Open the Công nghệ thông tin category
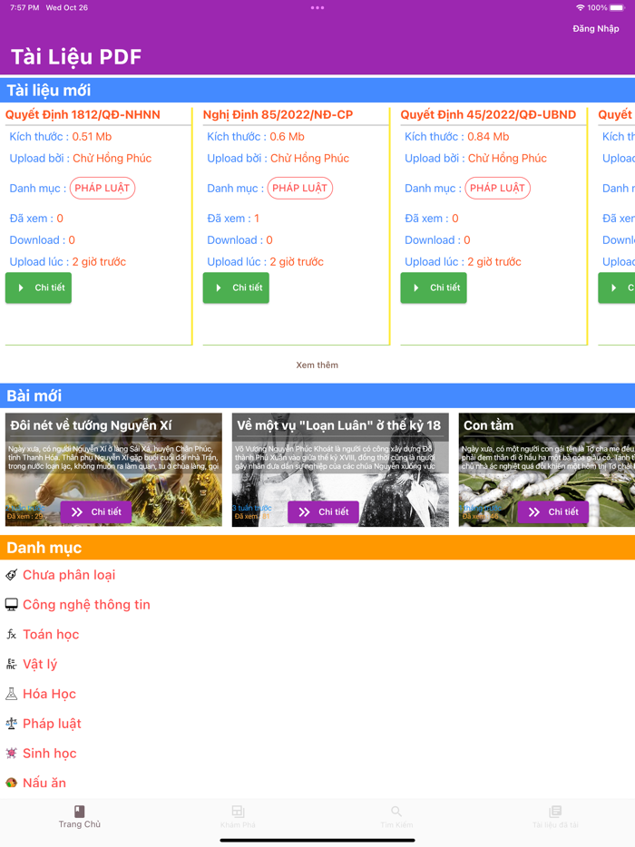This screenshot has width=635, height=847. tap(86, 605)
